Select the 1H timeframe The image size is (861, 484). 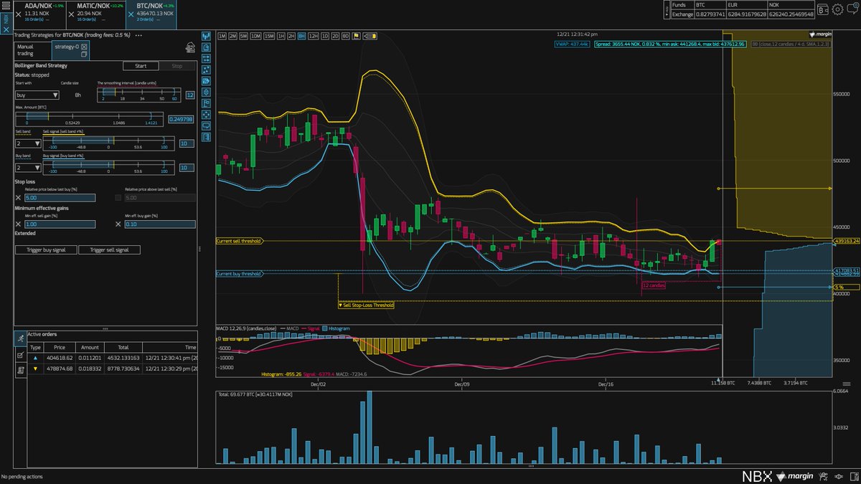pos(281,35)
